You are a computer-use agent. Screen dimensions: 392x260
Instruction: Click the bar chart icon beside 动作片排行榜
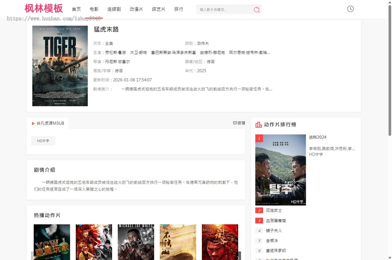258,125
